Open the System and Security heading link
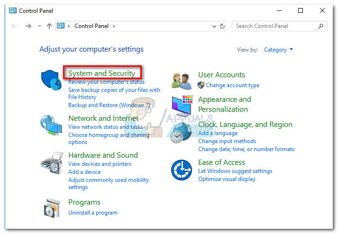The image size is (338, 234). coord(101,73)
